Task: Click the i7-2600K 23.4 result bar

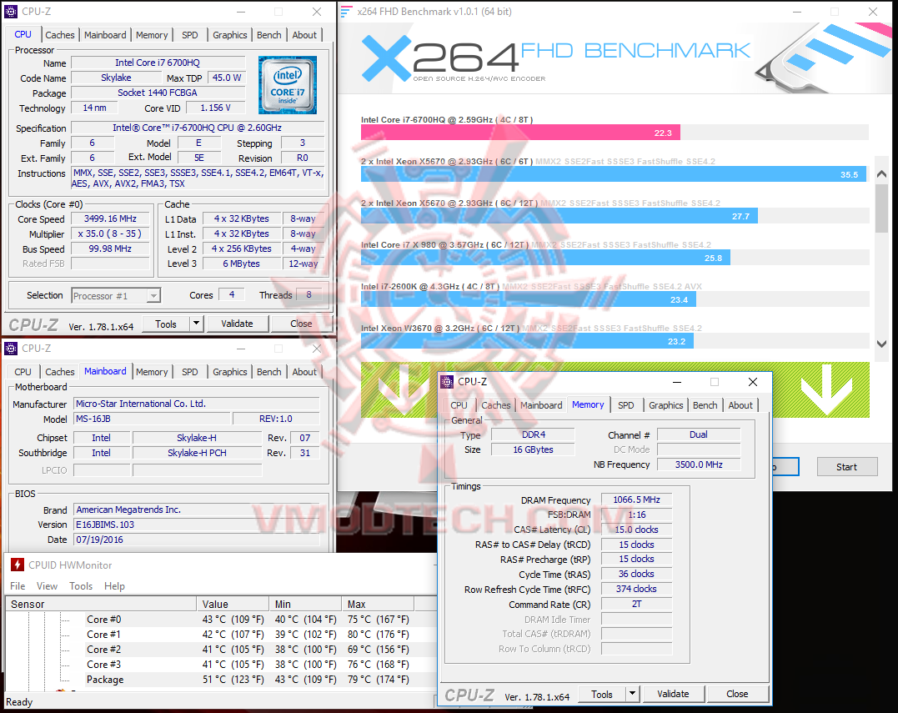Action: 529,299
